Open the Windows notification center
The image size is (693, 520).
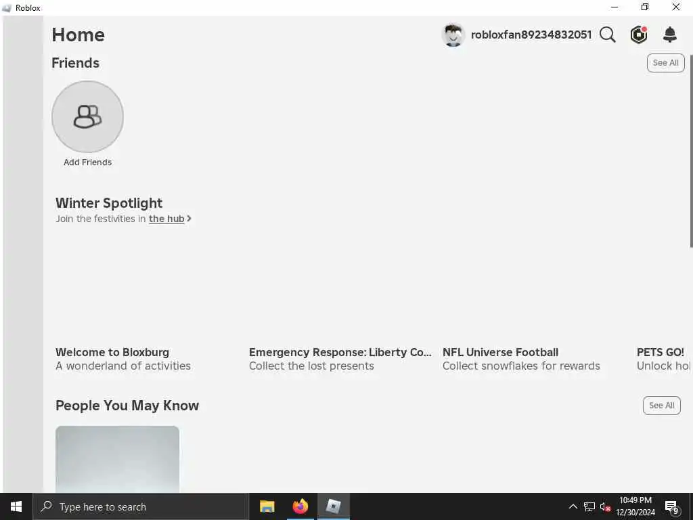coord(672,506)
